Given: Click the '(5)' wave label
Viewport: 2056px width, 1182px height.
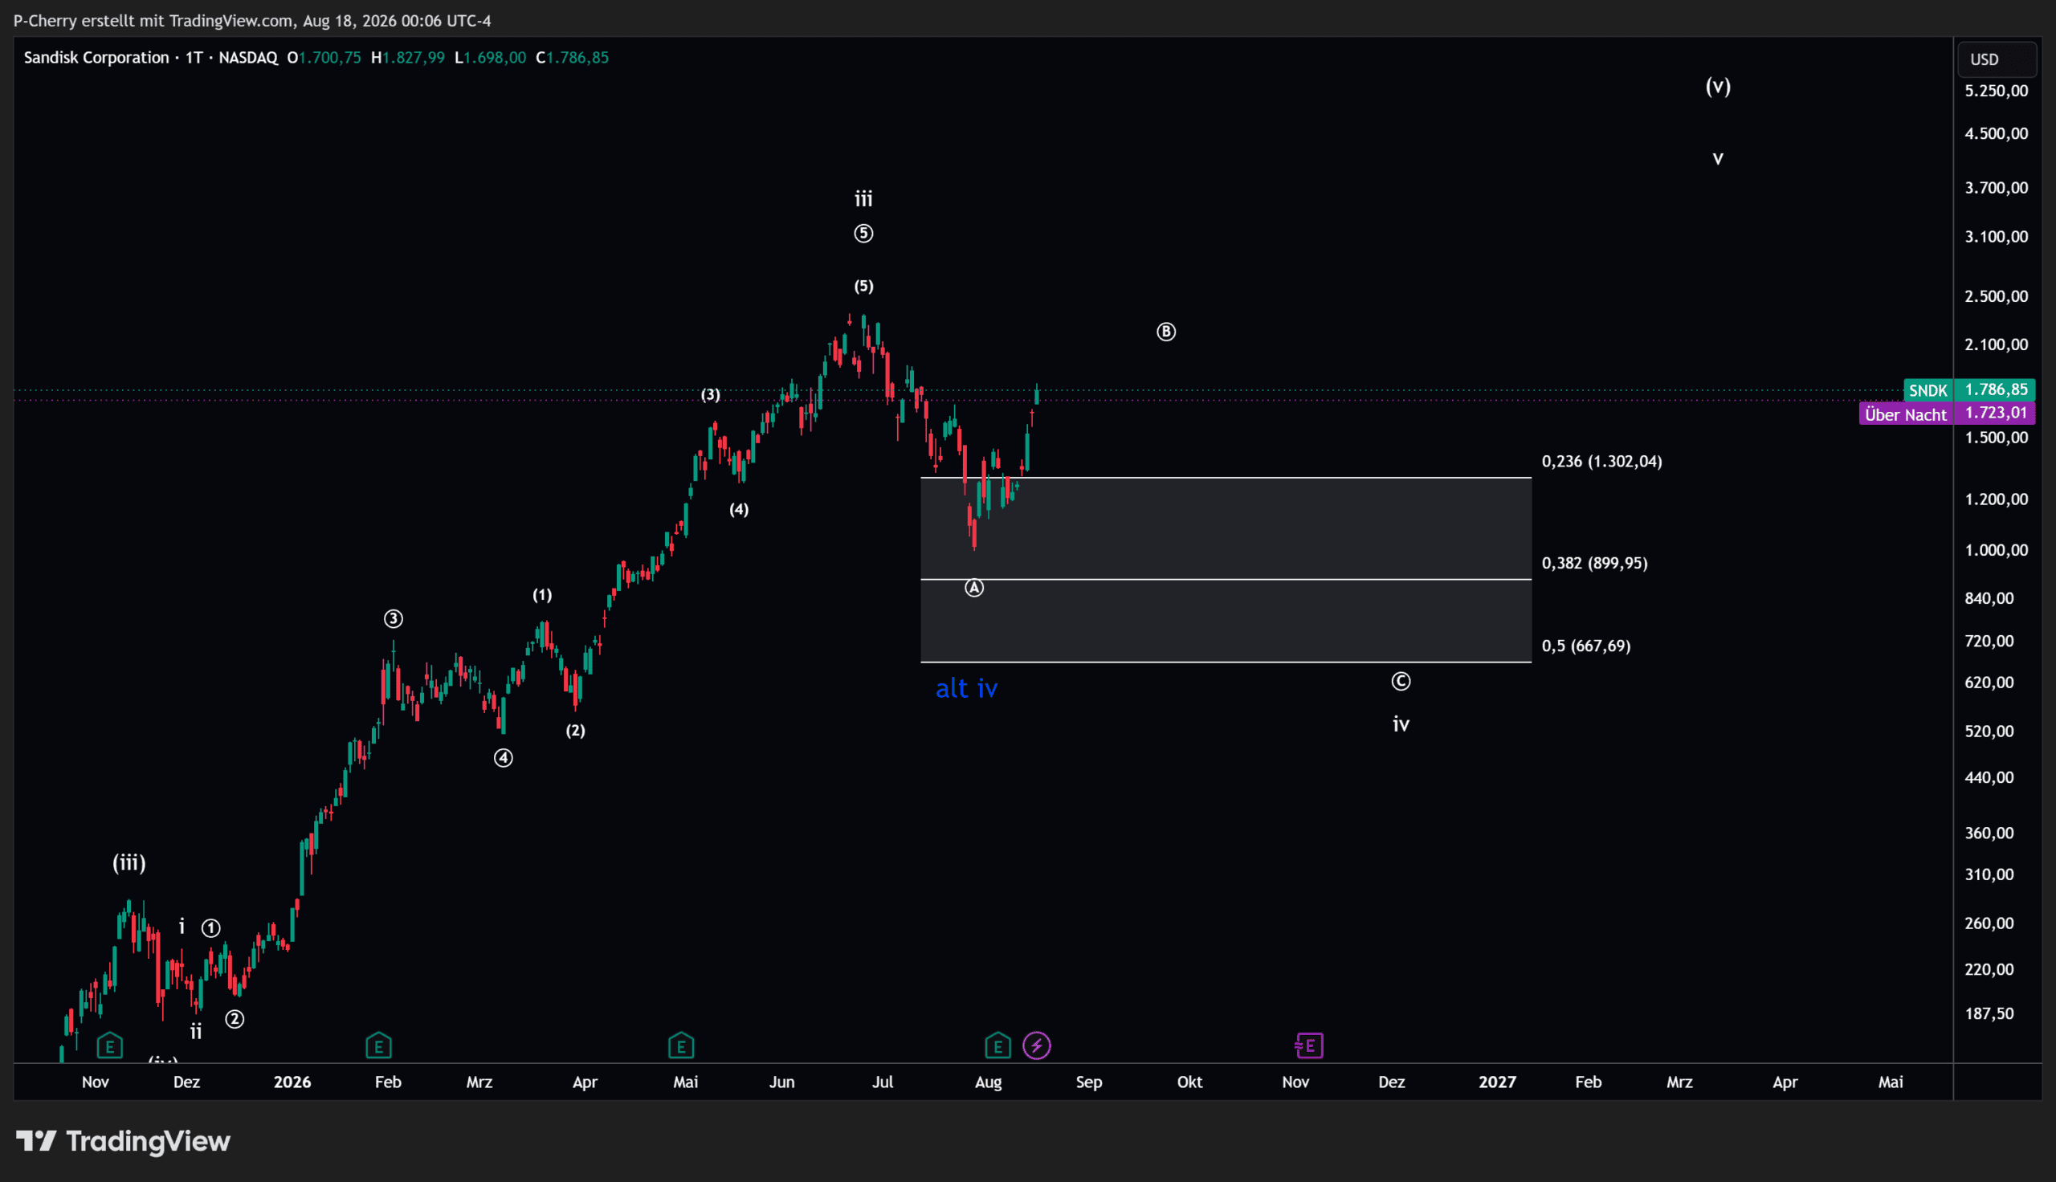Looking at the screenshot, I should tap(863, 286).
